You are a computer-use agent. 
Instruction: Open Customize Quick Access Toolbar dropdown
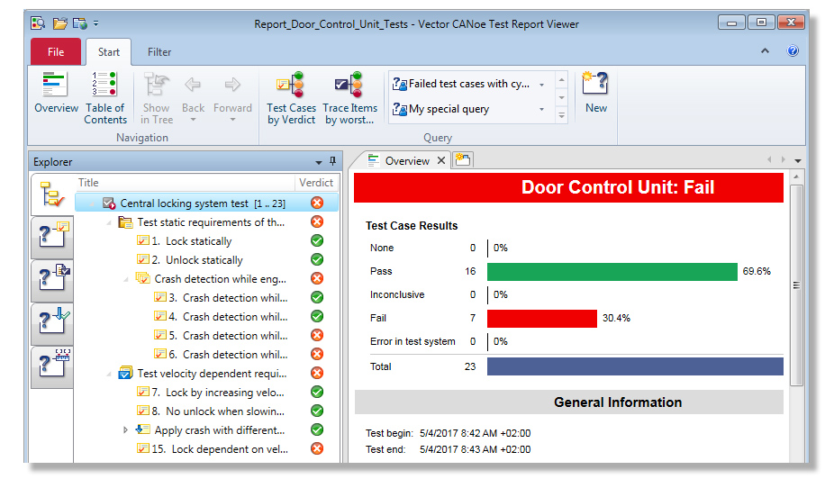95,23
